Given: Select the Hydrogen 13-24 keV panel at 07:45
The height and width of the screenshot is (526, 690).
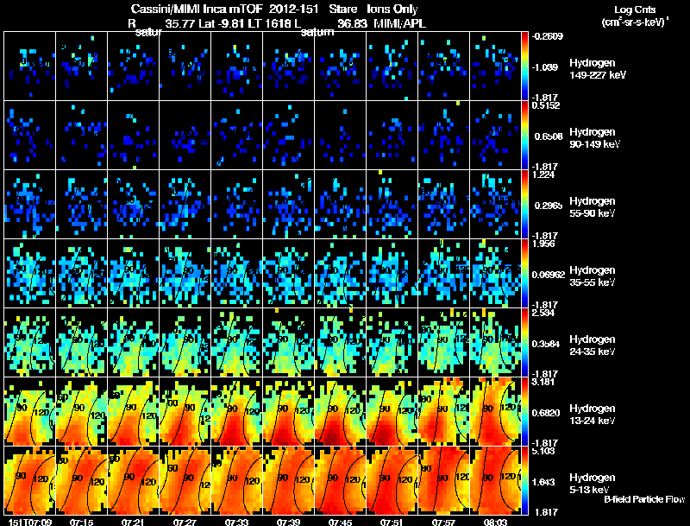Looking at the screenshot, I should click(x=340, y=411).
